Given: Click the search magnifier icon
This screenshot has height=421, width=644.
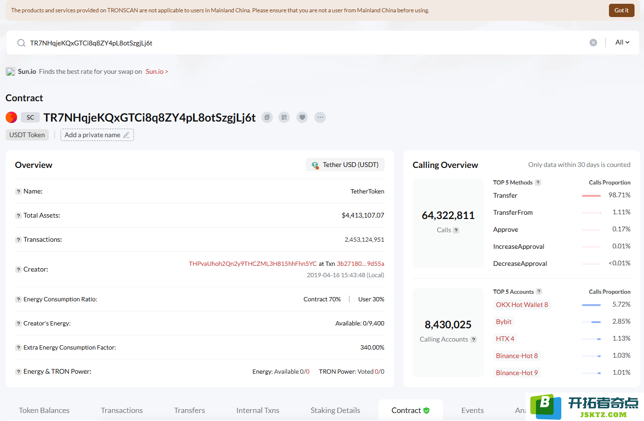Looking at the screenshot, I should [21, 43].
